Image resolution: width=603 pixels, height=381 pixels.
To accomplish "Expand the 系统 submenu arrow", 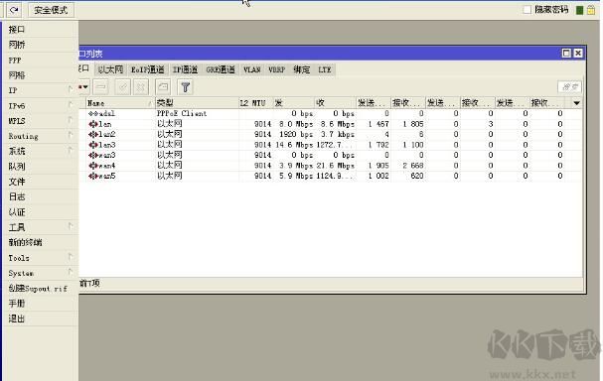I will pos(70,150).
